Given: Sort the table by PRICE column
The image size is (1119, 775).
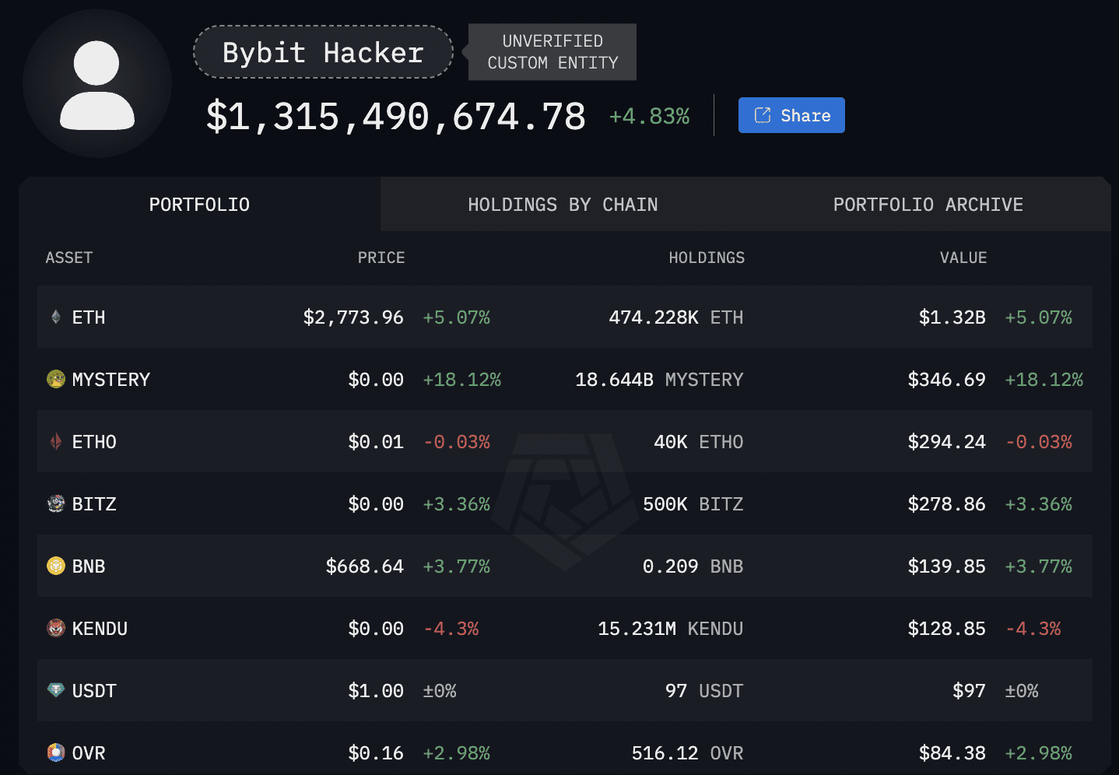Looking at the screenshot, I should [381, 258].
